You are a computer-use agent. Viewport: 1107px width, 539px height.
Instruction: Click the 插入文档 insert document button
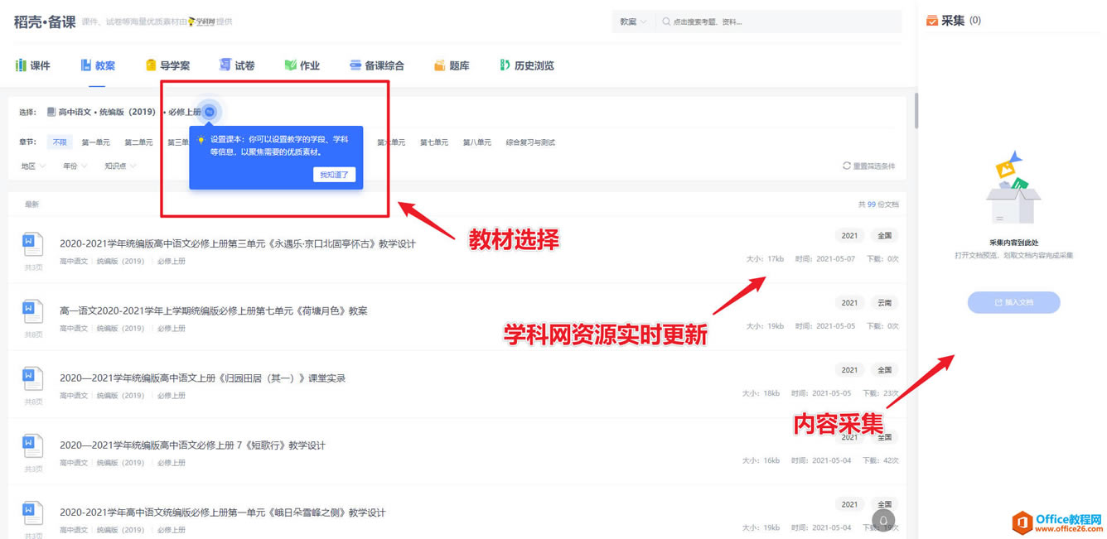(1013, 302)
